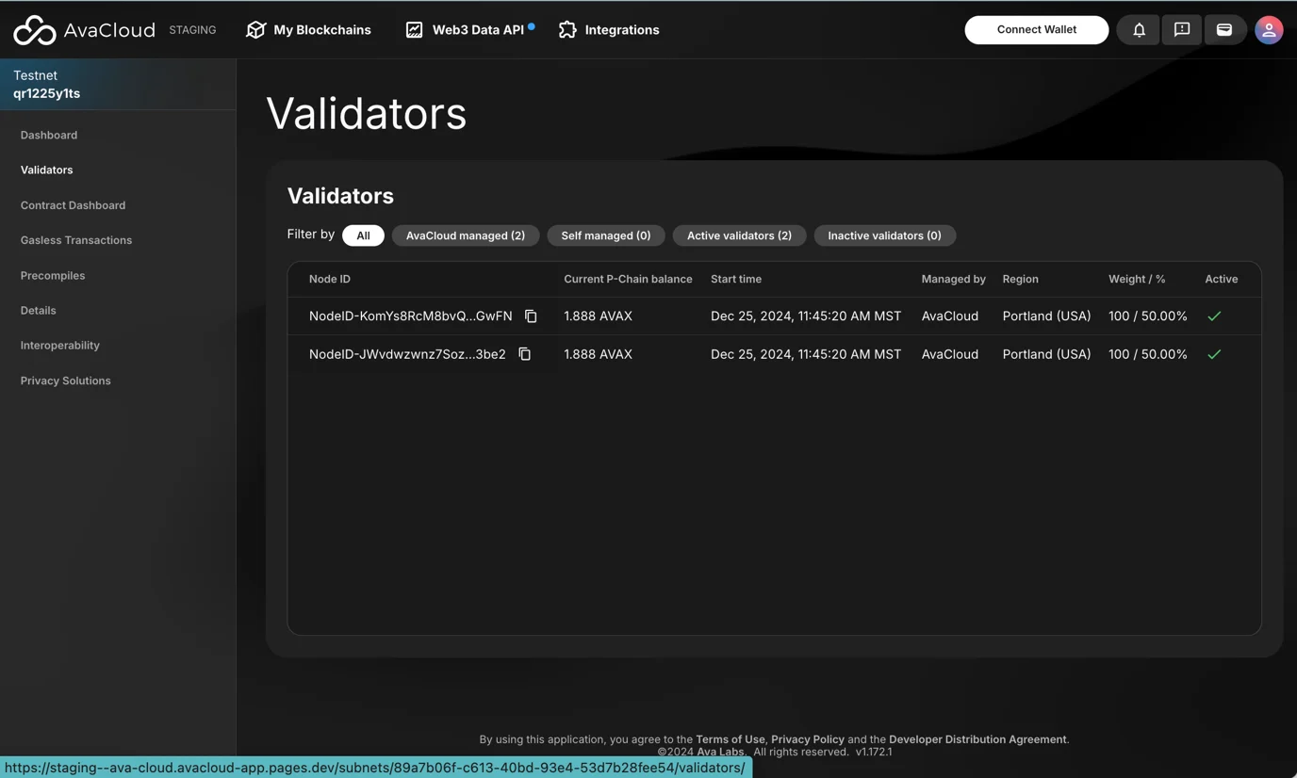Click 1.888 AVAX balance for NodeID-KomYs8RcM8bvQ
Viewport: 1297px width, 778px height.
(599, 316)
